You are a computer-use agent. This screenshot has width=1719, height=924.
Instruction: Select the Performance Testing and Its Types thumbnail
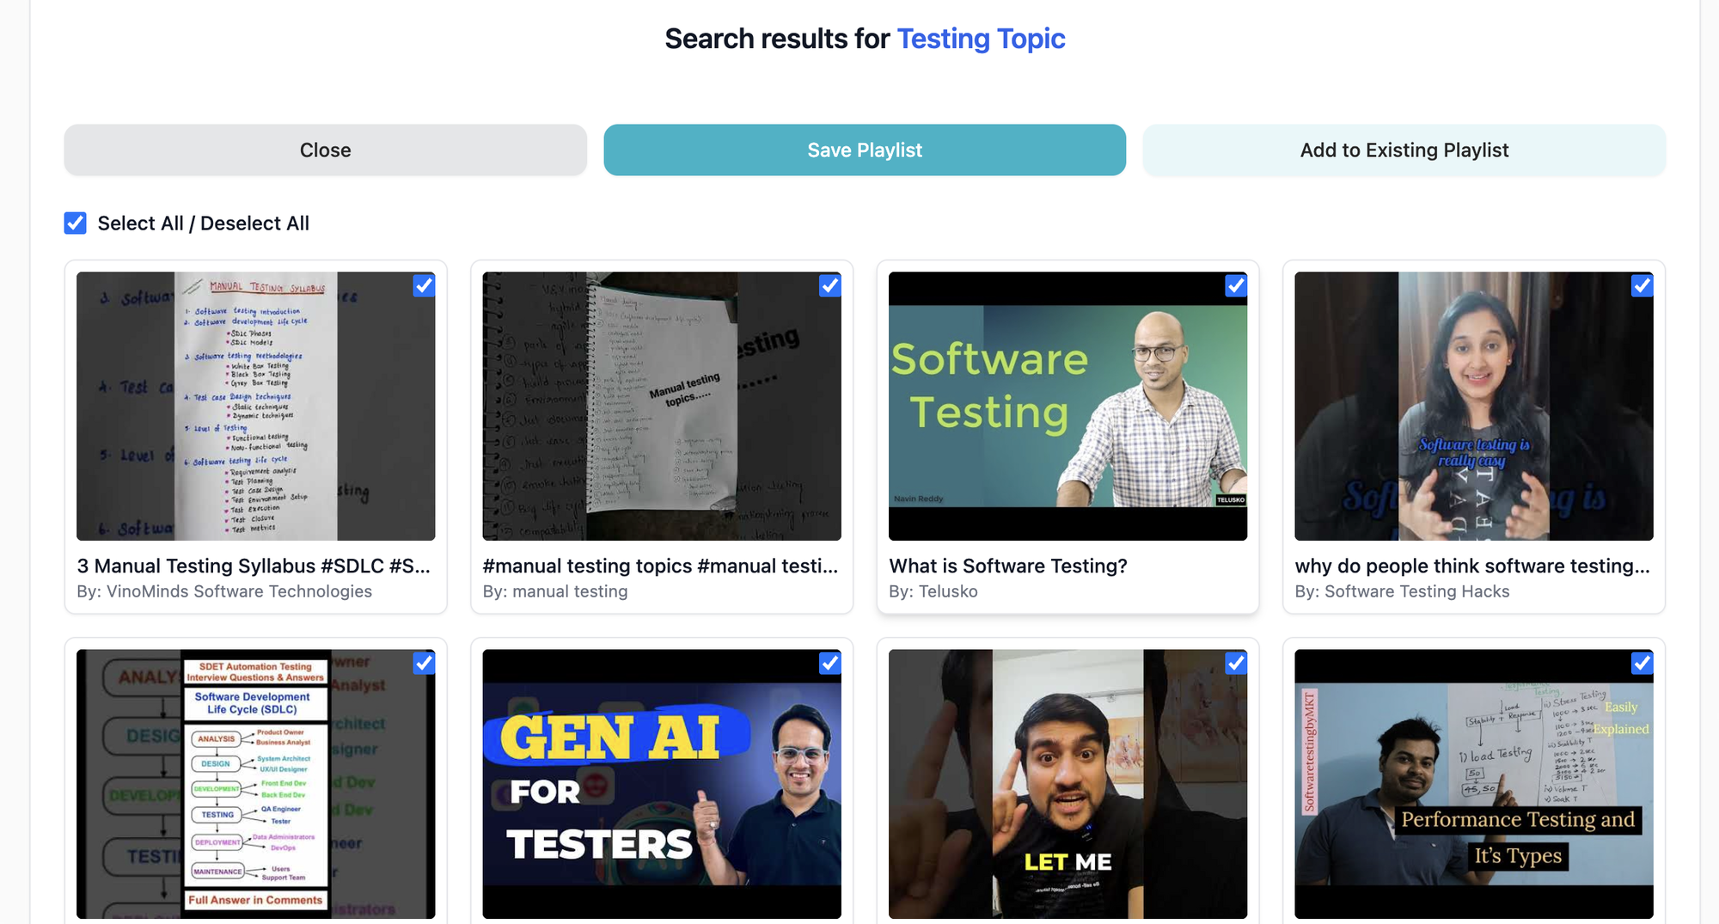click(1473, 784)
